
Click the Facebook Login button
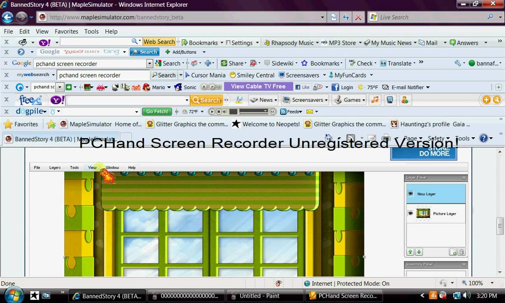tap(342, 87)
